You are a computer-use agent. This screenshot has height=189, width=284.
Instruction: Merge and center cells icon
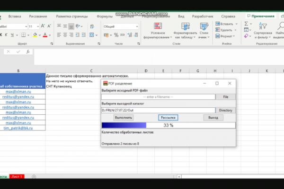click(x=92, y=34)
